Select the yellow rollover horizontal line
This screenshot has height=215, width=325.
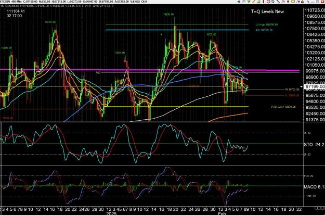point(178,107)
